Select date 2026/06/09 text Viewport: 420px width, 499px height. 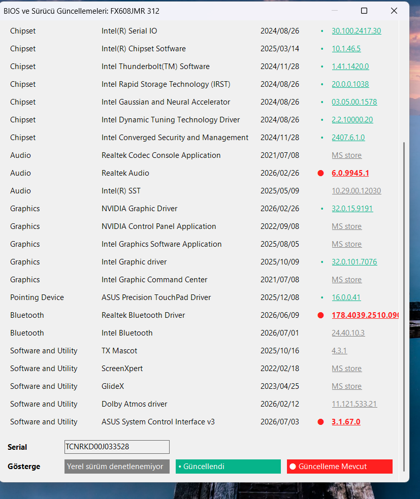pos(280,315)
